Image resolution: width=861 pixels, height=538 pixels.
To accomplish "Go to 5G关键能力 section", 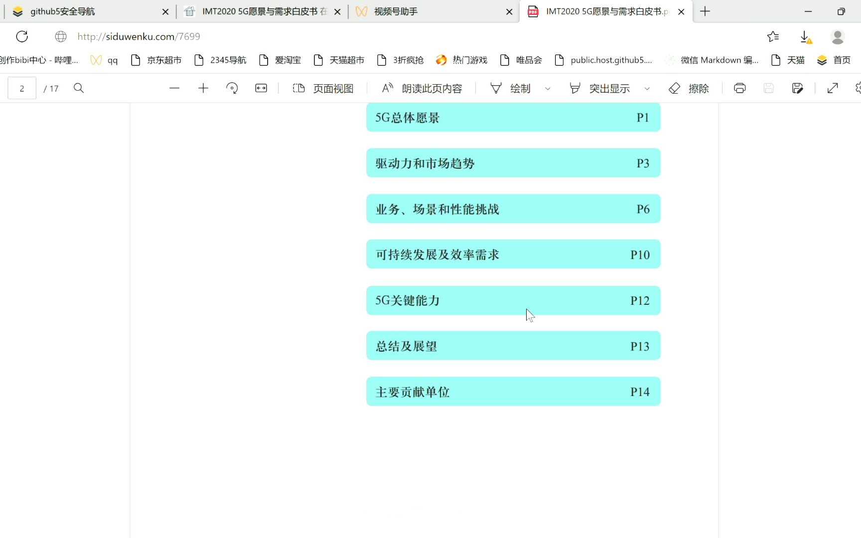I will point(513,300).
